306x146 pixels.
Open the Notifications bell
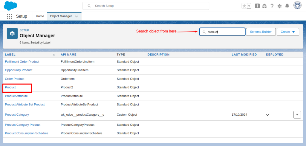[287, 6]
